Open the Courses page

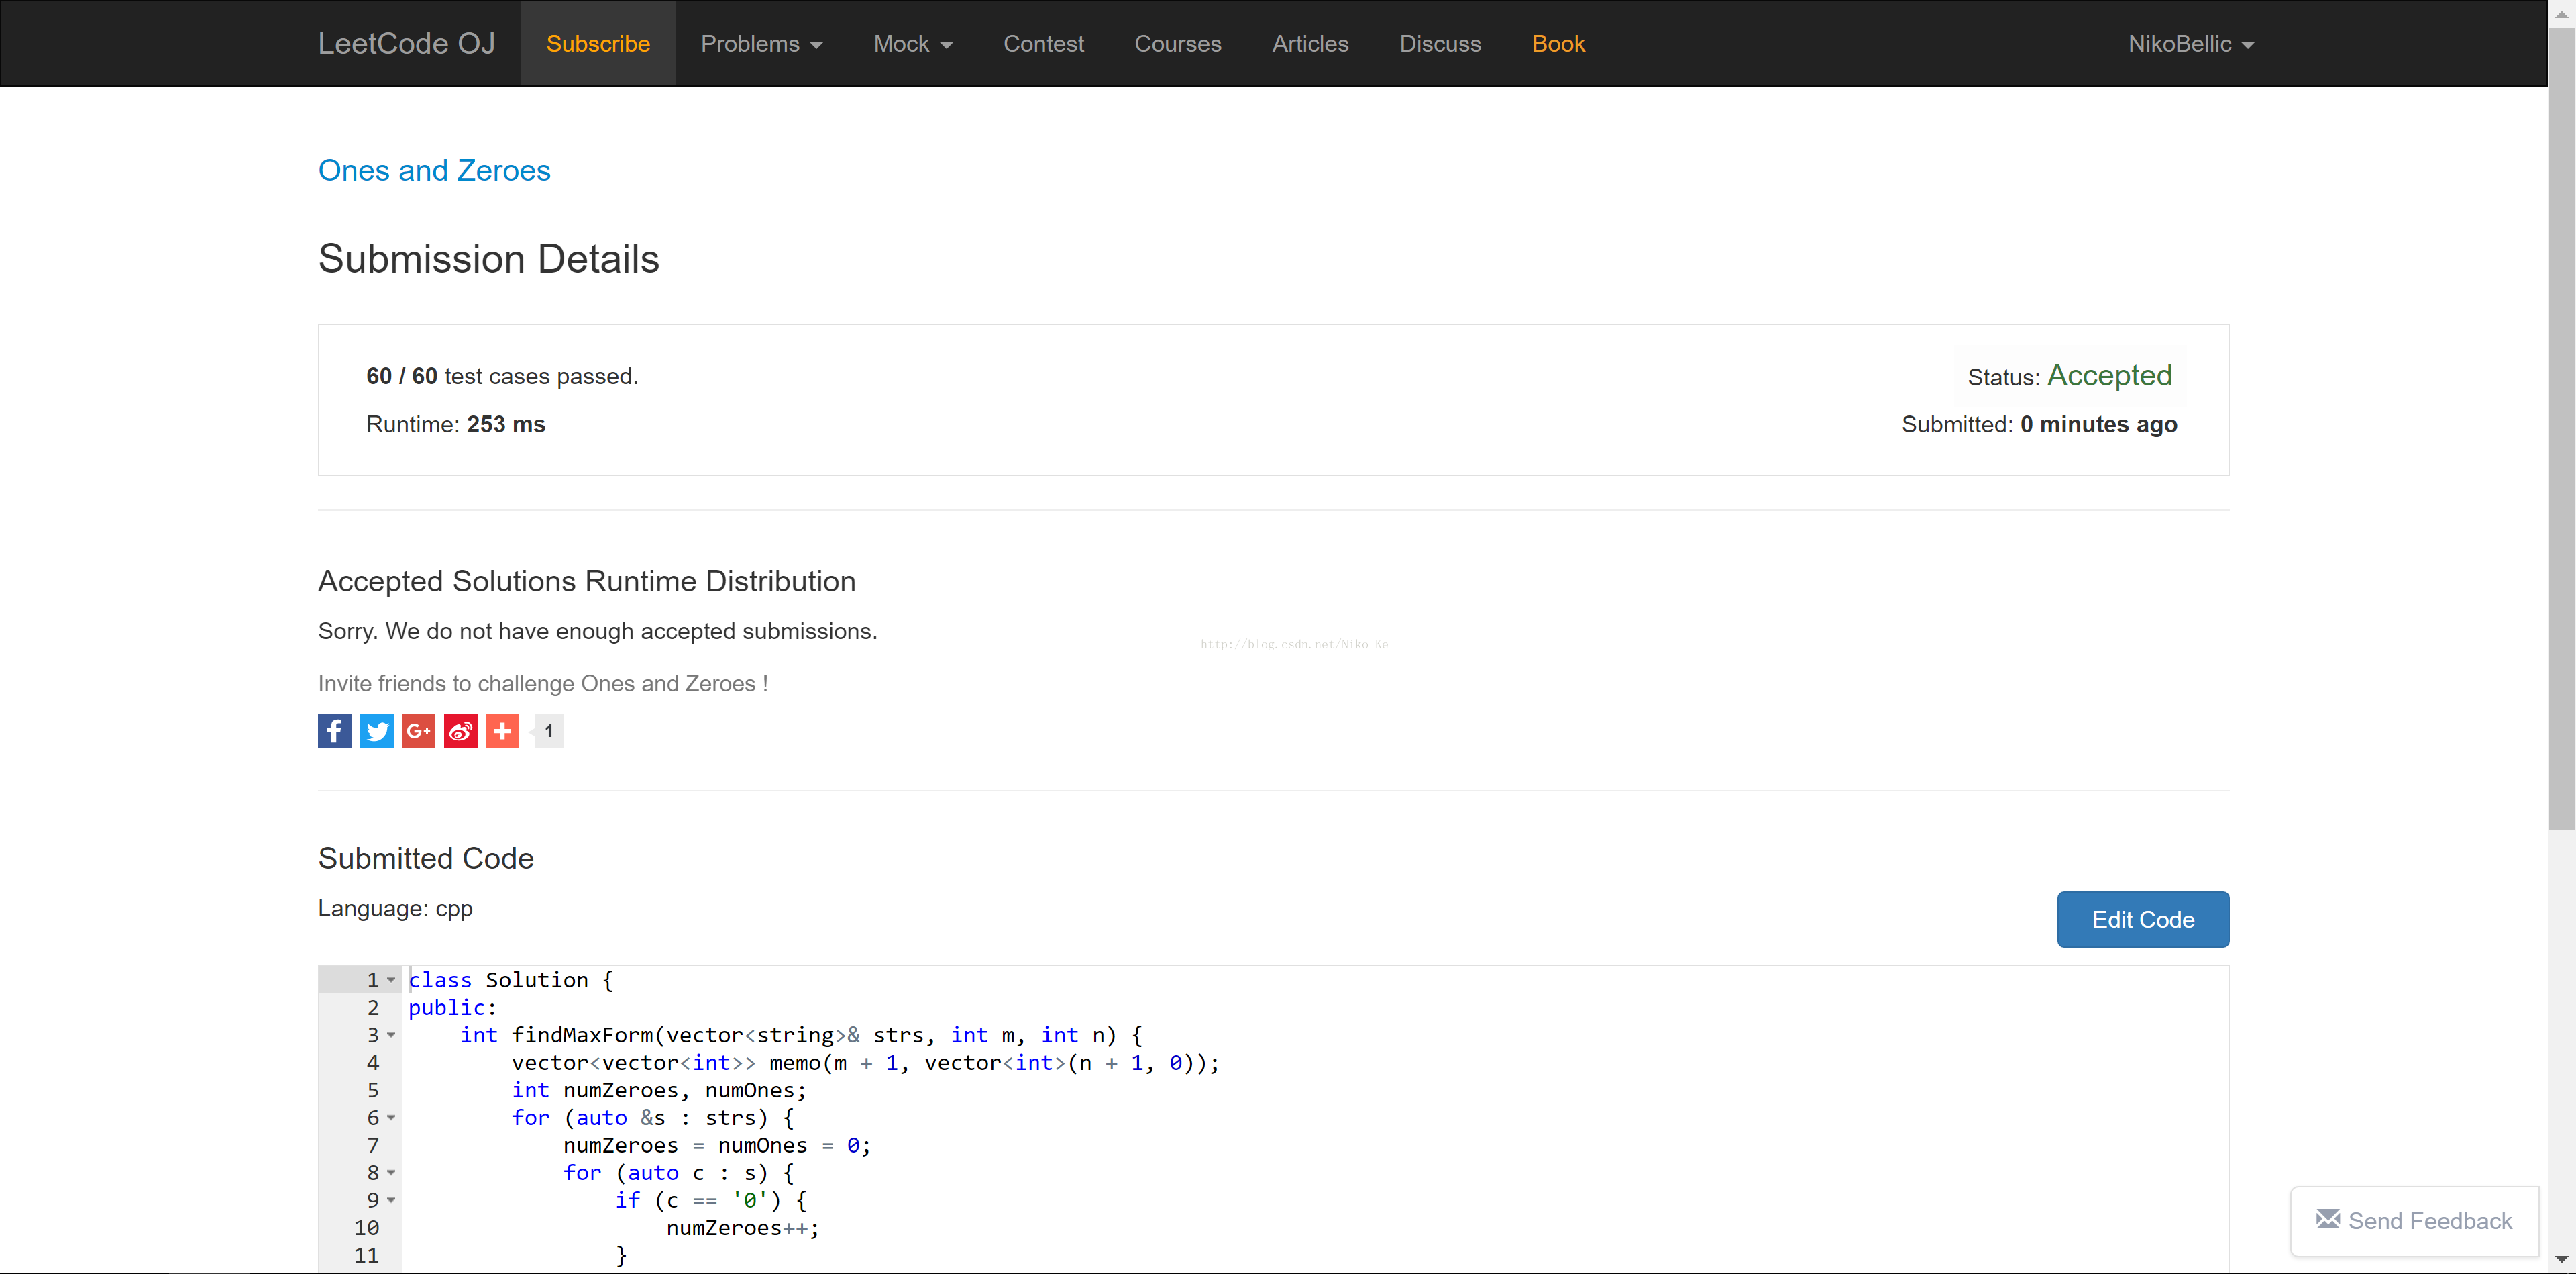point(1177,44)
